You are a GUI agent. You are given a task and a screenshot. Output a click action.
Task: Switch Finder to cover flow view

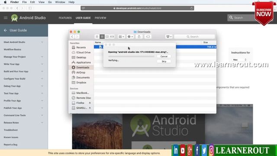coord(112,36)
